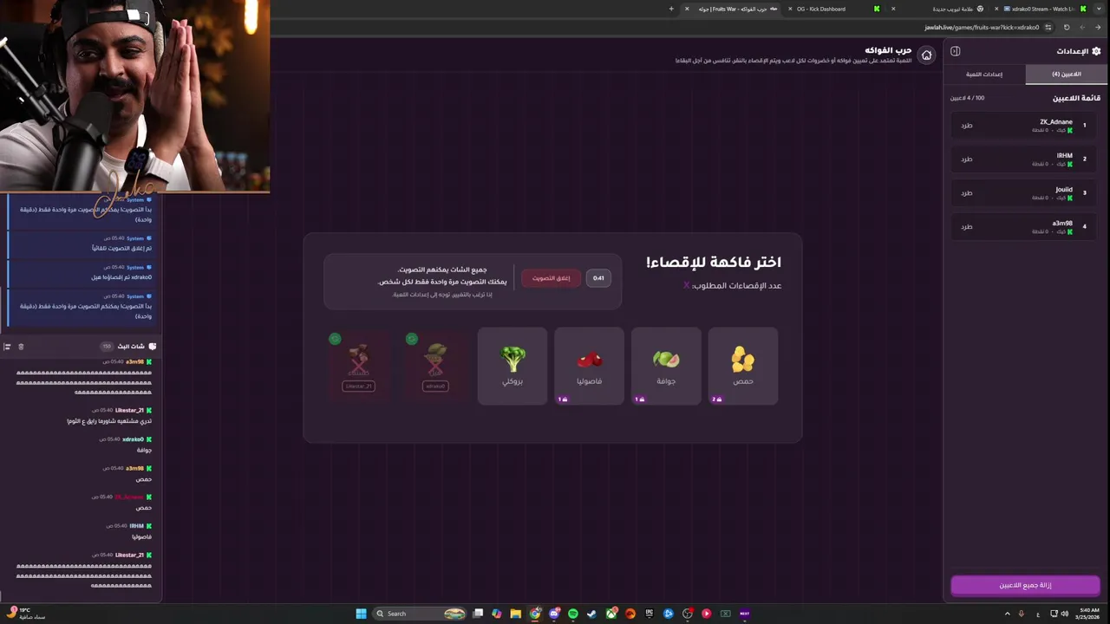Show hidden system tray icons
Screen dimensions: 1110x624
pyautogui.click(x=1007, y=614)
